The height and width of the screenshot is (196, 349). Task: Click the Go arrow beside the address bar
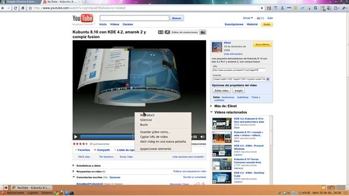pos(262,8)
